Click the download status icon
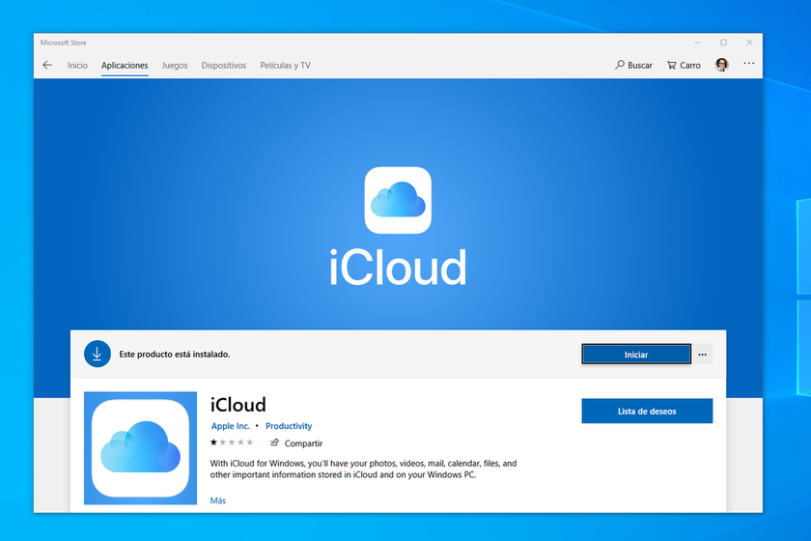This screenshot has height=541, width=811. 98,355
